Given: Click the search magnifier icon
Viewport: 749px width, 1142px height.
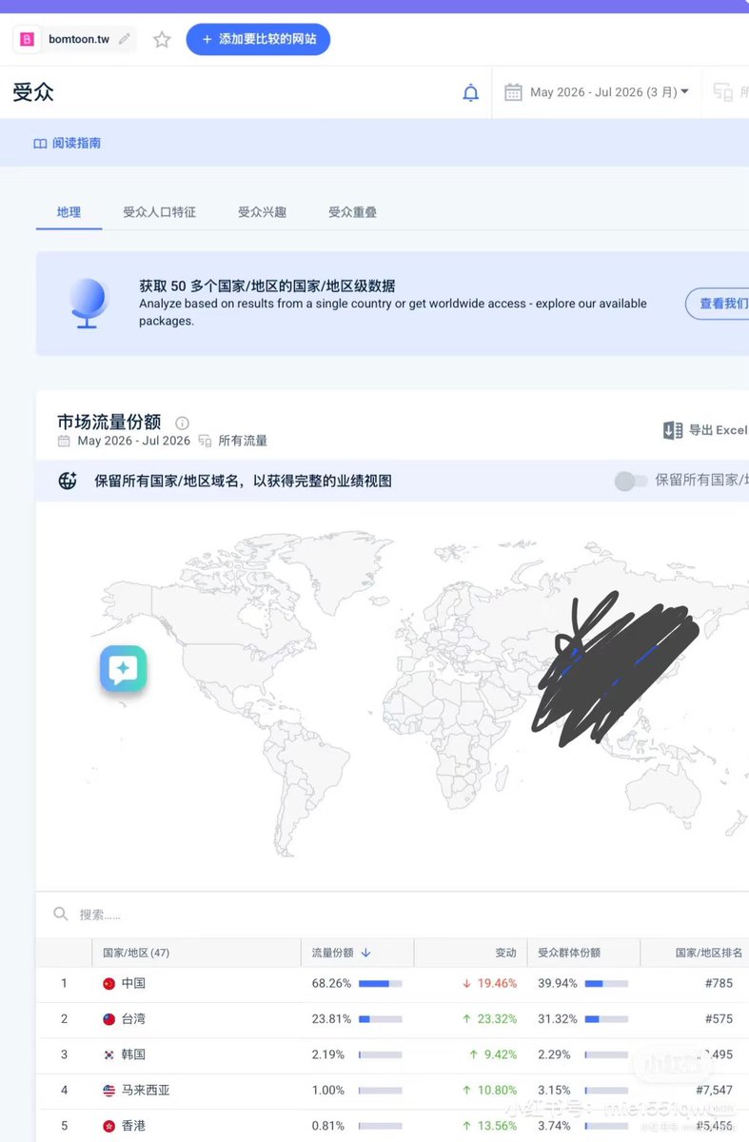Looking at the screenshot, I should coord(61,914).
